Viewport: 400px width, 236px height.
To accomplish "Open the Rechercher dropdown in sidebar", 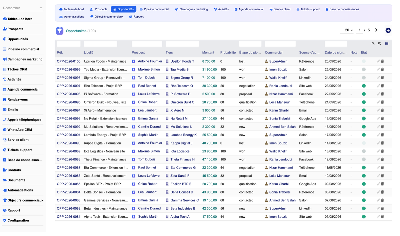I will [23, 8].
